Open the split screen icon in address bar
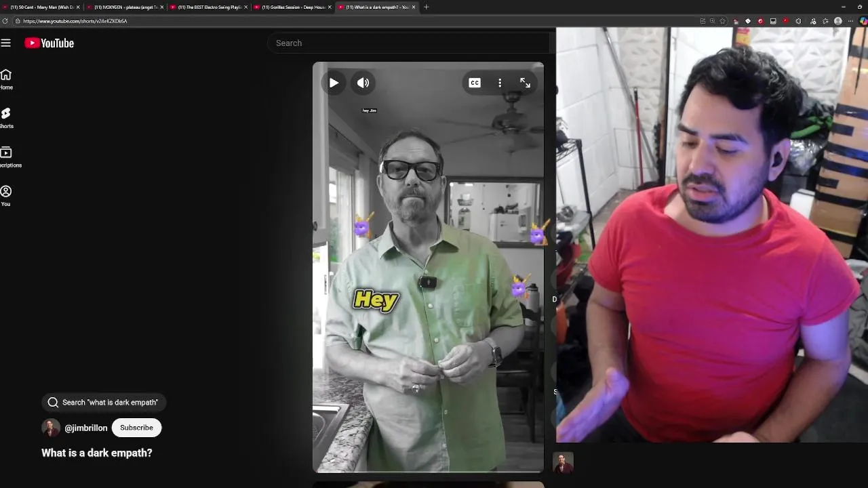The width and height of the screenshot is (868, 488). pyautogui.click(x=703, y=21)
